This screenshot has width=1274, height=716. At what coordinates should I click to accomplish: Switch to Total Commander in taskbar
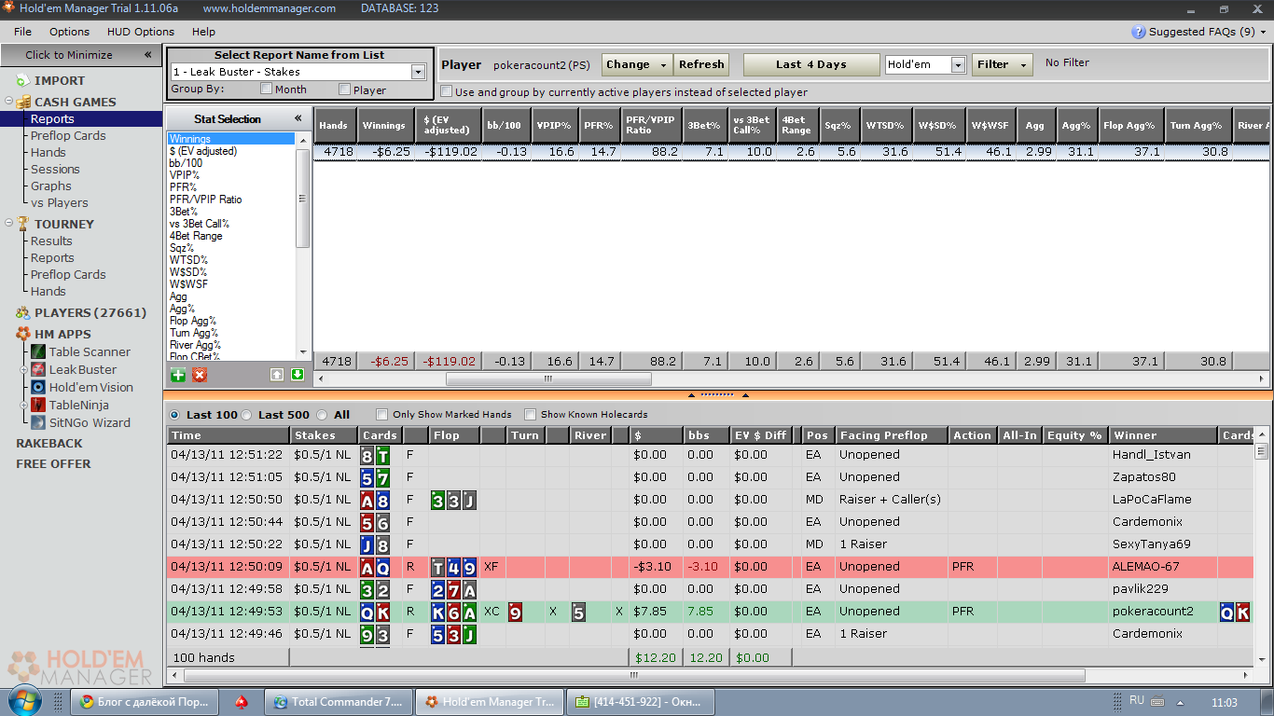pyautogui.click(x=339, y=702)
